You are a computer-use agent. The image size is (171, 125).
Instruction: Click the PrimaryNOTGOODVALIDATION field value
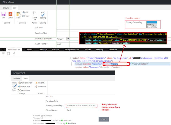[x=81, y=105]
